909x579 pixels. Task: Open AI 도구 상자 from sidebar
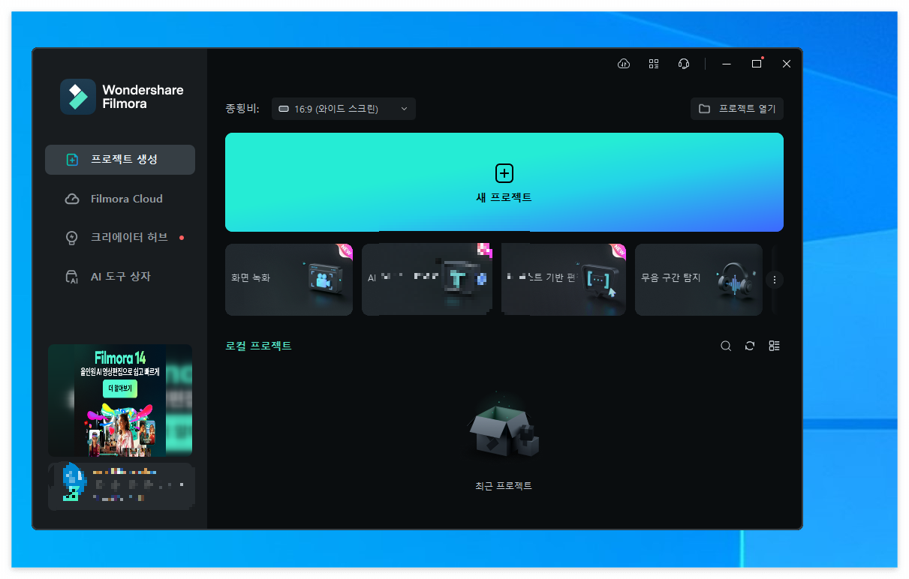click(120, 277)
